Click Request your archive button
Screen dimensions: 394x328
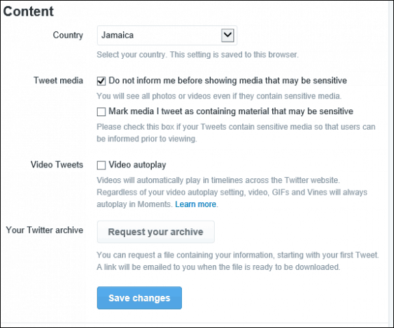coord(156,232)
